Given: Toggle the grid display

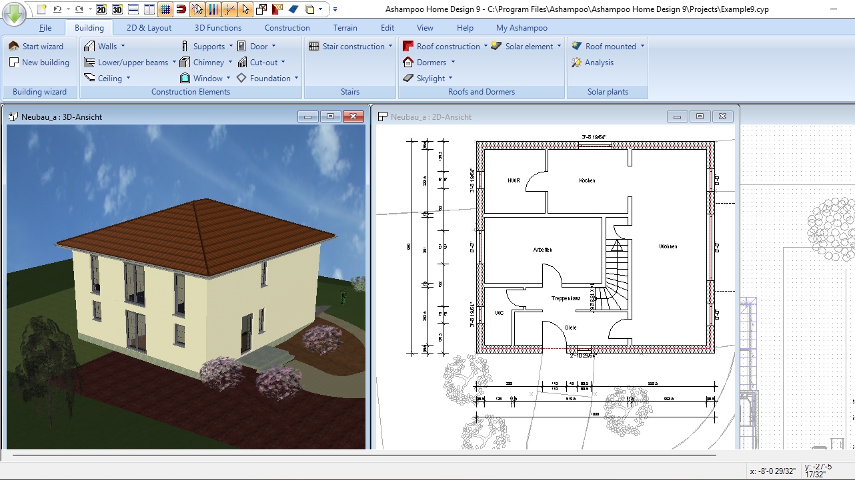Looking at the screenshot, I should click(x=165, y=10).
